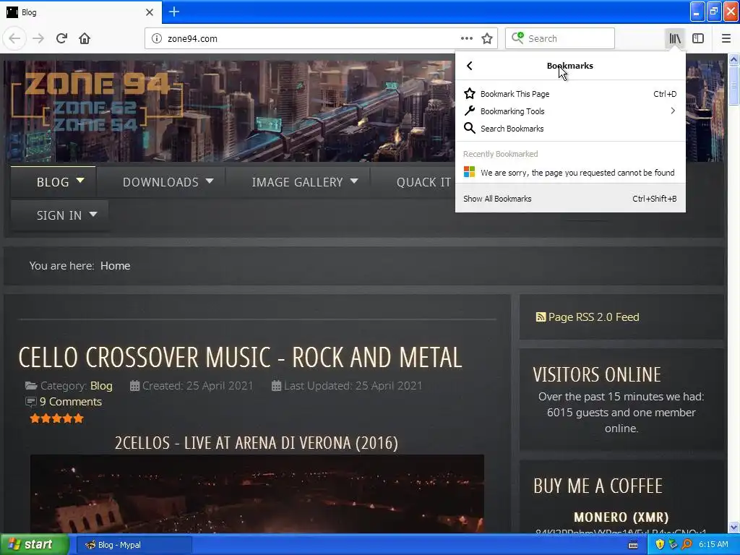Click the 'MONERO (XMR)' heading
The height and width of the screenshot is (555, 740).
pos(621,517)
